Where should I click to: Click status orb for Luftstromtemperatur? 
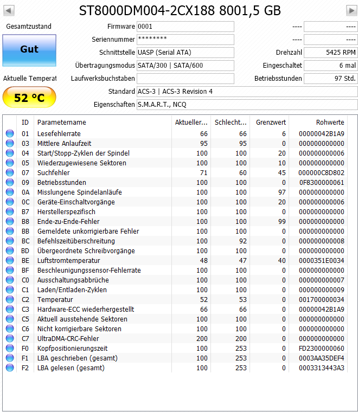coord(10,260)
